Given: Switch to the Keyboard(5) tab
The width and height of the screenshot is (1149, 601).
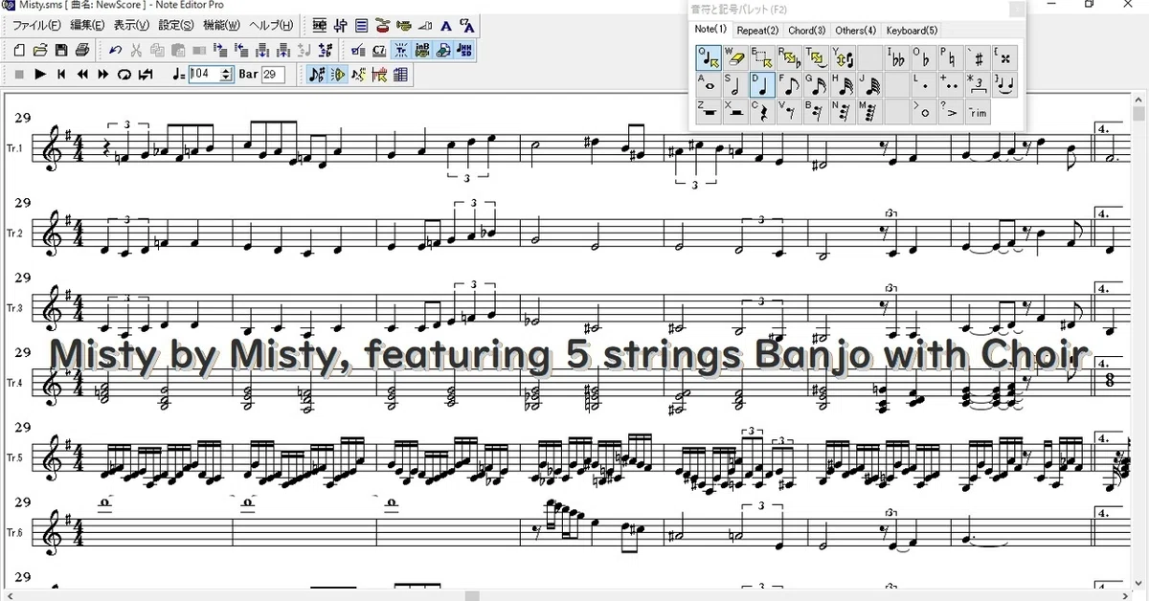Looking at the screenshot, I should tap(912, 31).
